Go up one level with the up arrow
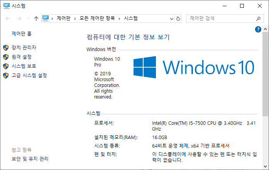 (36, 19)
